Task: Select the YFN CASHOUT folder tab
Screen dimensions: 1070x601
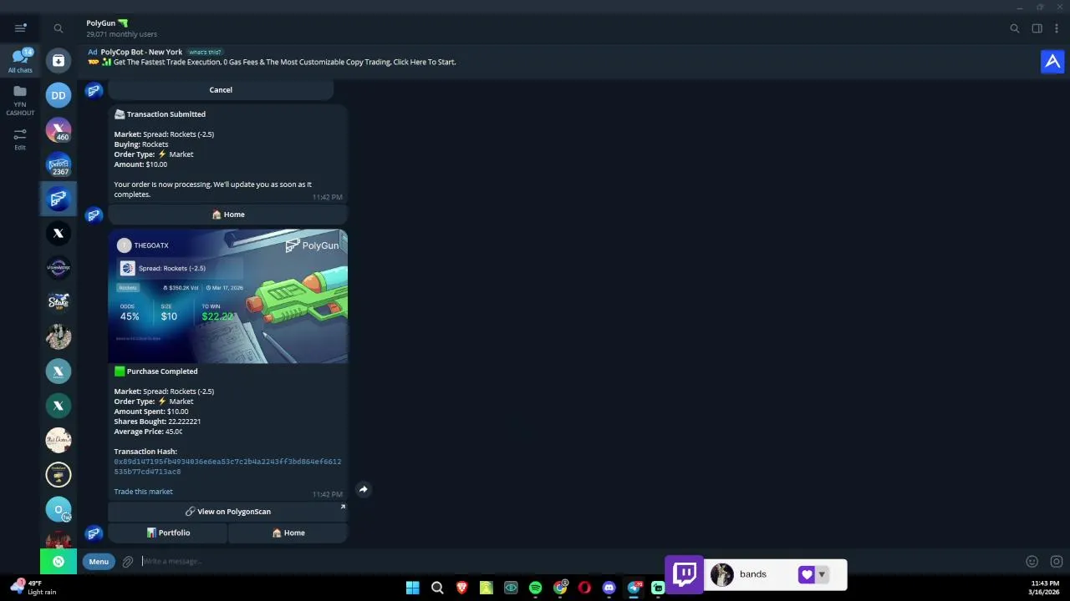Action: pos(20,101)
